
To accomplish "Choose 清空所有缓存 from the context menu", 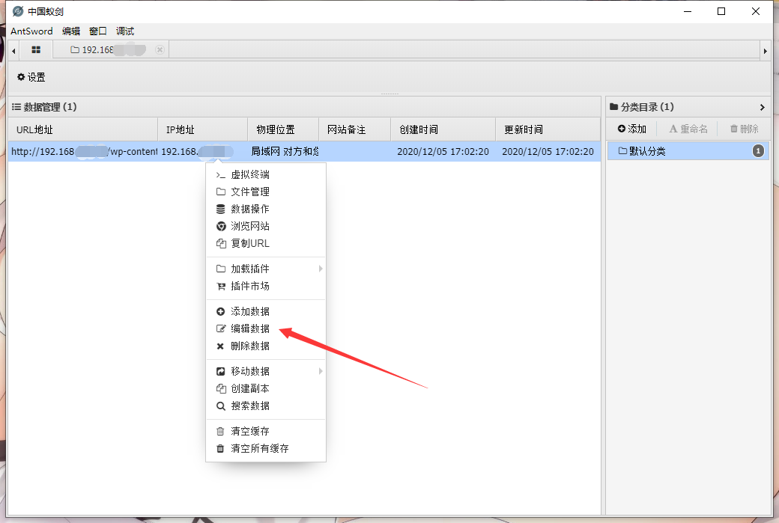I will point(266,449).
